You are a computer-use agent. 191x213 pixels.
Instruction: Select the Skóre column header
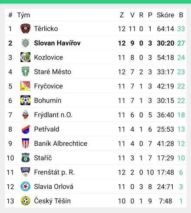(165, 15)
